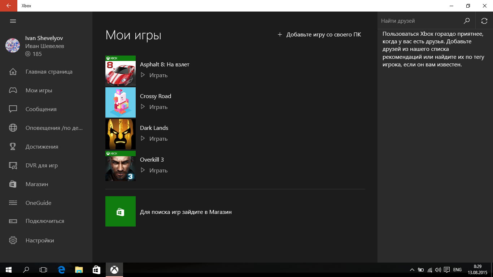Click the Сообщения chat bubble icon
Viewport: 493px width, 277px height.
point(13,109)
